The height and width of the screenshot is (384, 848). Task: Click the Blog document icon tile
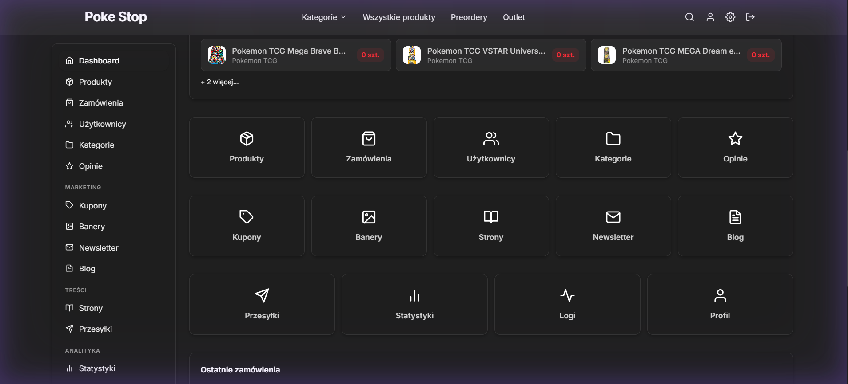(x=736, y=226)
